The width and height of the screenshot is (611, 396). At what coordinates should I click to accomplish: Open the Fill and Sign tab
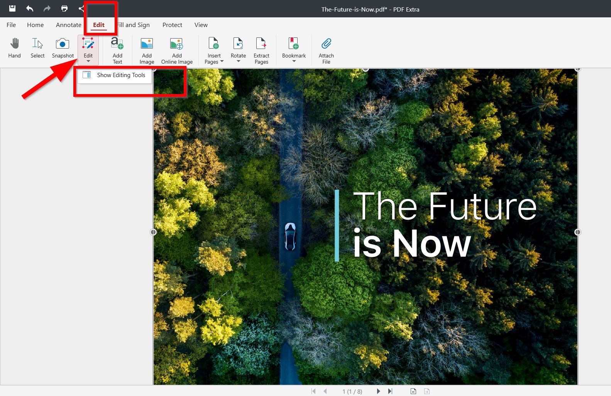(133, 25)
